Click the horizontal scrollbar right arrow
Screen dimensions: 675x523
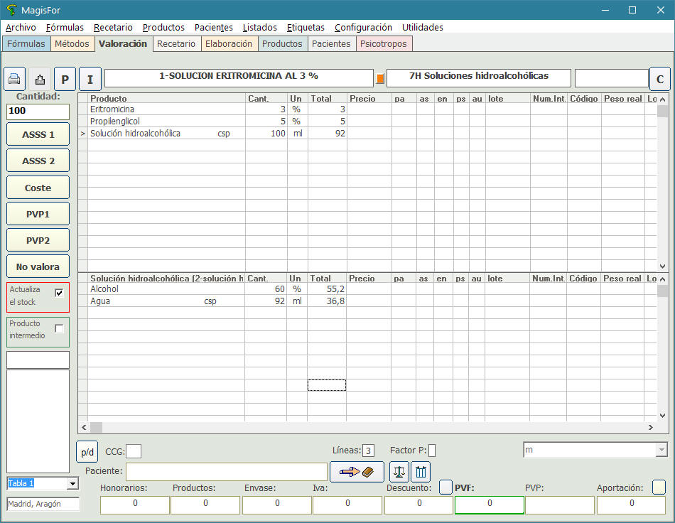pos(651,428)
